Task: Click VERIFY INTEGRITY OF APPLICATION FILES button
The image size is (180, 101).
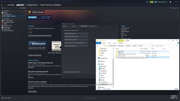Action: tap(76, 43)
